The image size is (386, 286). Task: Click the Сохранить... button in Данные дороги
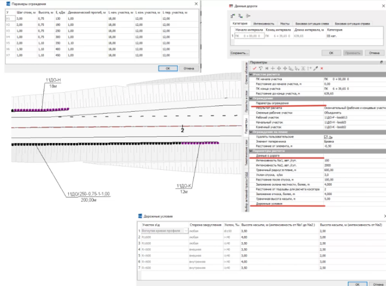239,52
